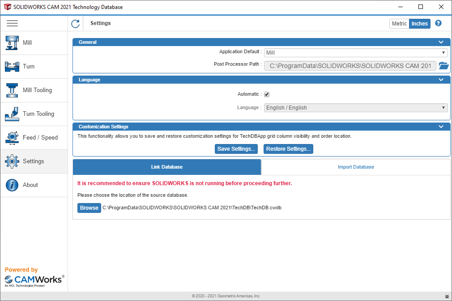Click 'Please choose the location' text
The height and width of the screenshot is (301, 452).
pos(132,195)
